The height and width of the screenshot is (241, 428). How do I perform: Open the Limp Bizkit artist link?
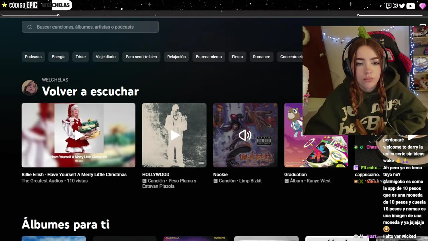[250, 181]
